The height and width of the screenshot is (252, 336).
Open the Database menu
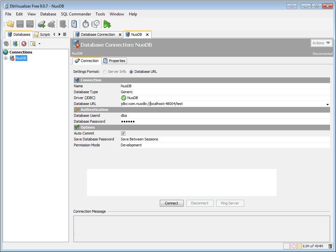48,14
